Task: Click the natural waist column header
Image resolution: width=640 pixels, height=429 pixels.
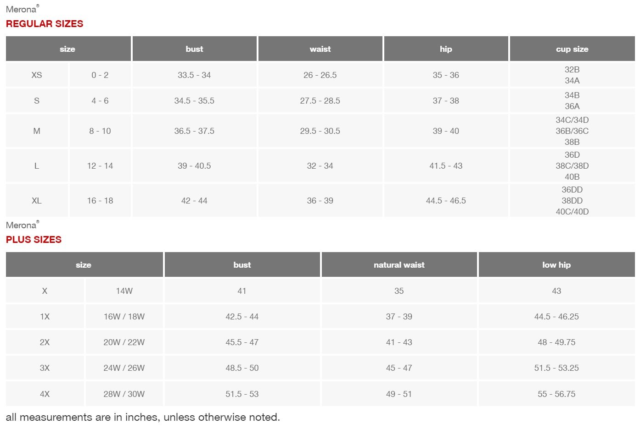Action: tap(399, 265)
